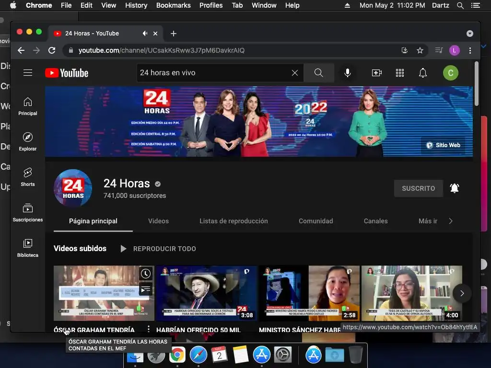Screen dimensions: 491x368
Task: Open the 2:58 video thumbnail
Action: coord(309,293)
